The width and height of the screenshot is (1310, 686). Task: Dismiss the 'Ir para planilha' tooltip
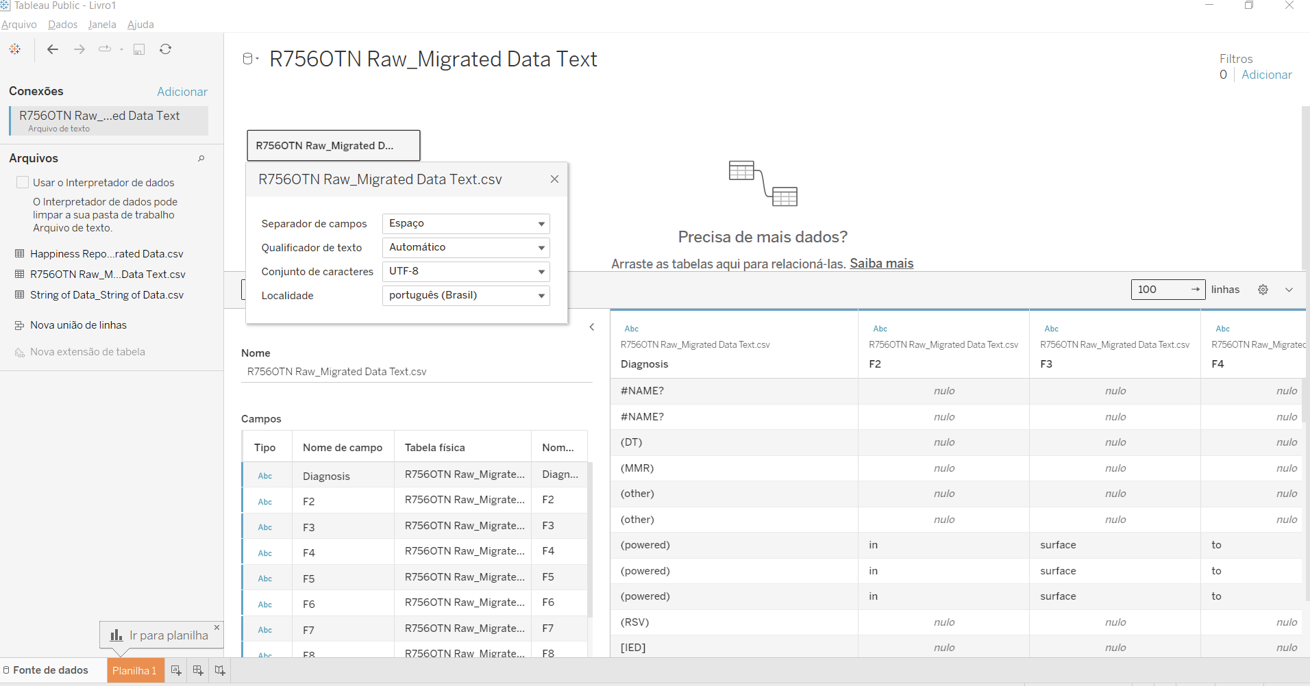click(217, 627)
